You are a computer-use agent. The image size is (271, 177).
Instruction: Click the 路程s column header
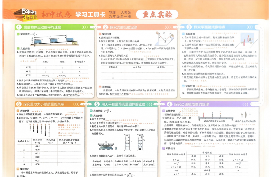pos(46,62)
